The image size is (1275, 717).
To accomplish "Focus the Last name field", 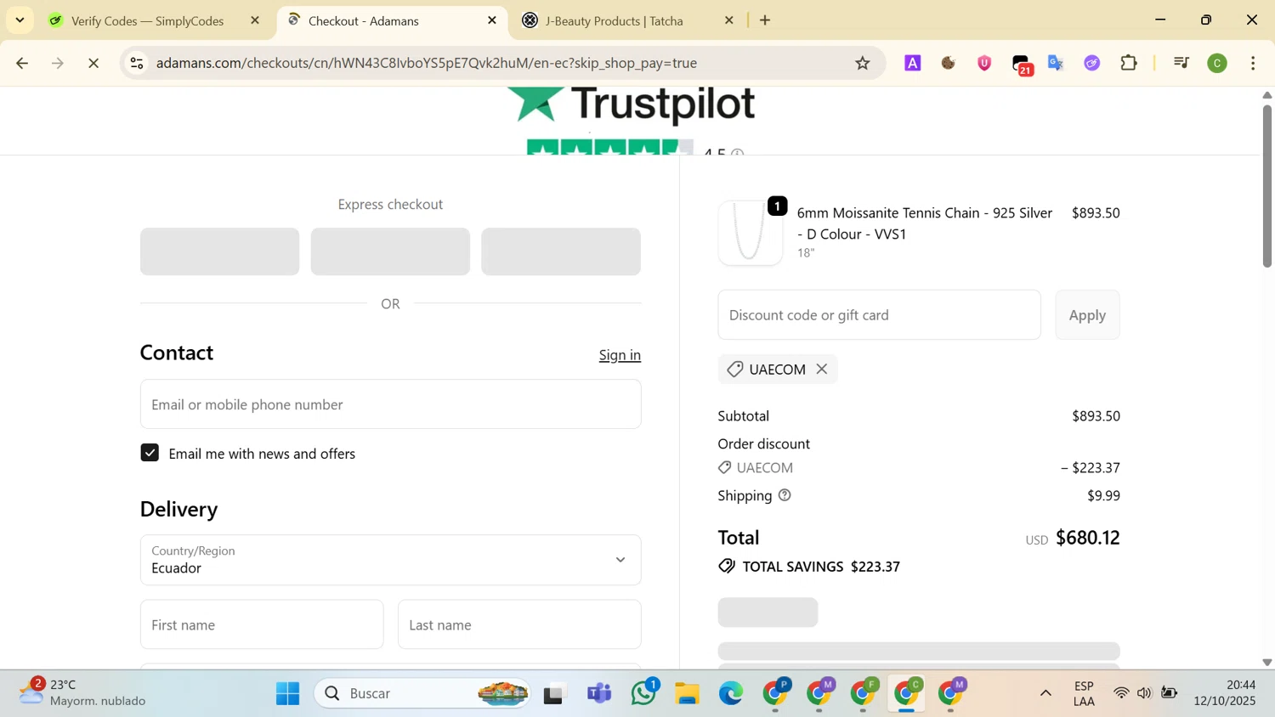I will (x=519, y=624).
